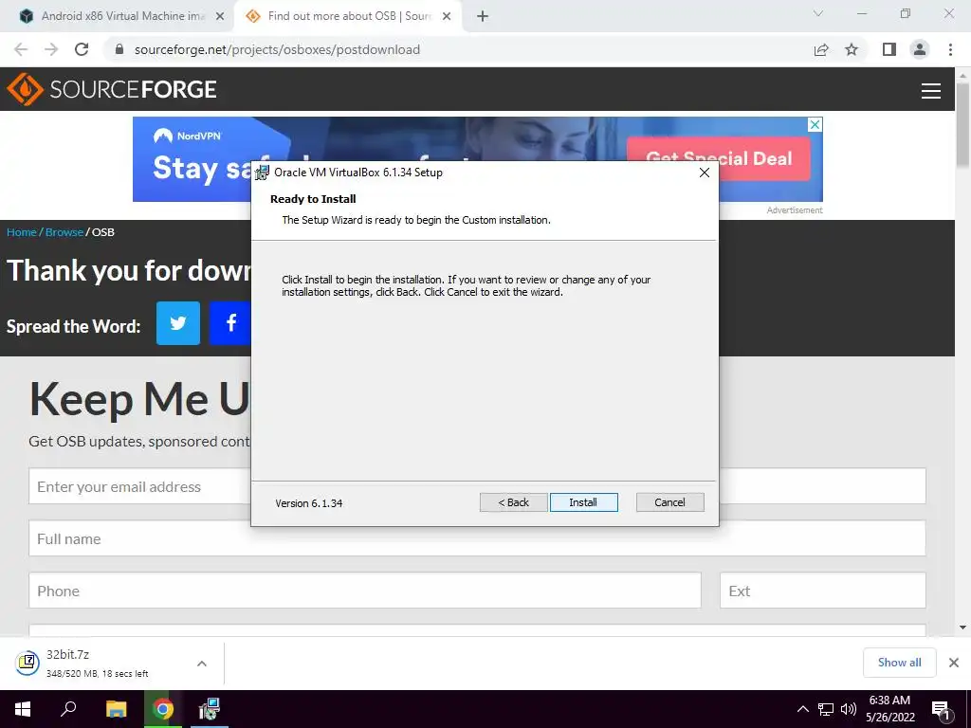
Task: Switch to Android x86 Virtual Machine tab
Action: [122, 16]
